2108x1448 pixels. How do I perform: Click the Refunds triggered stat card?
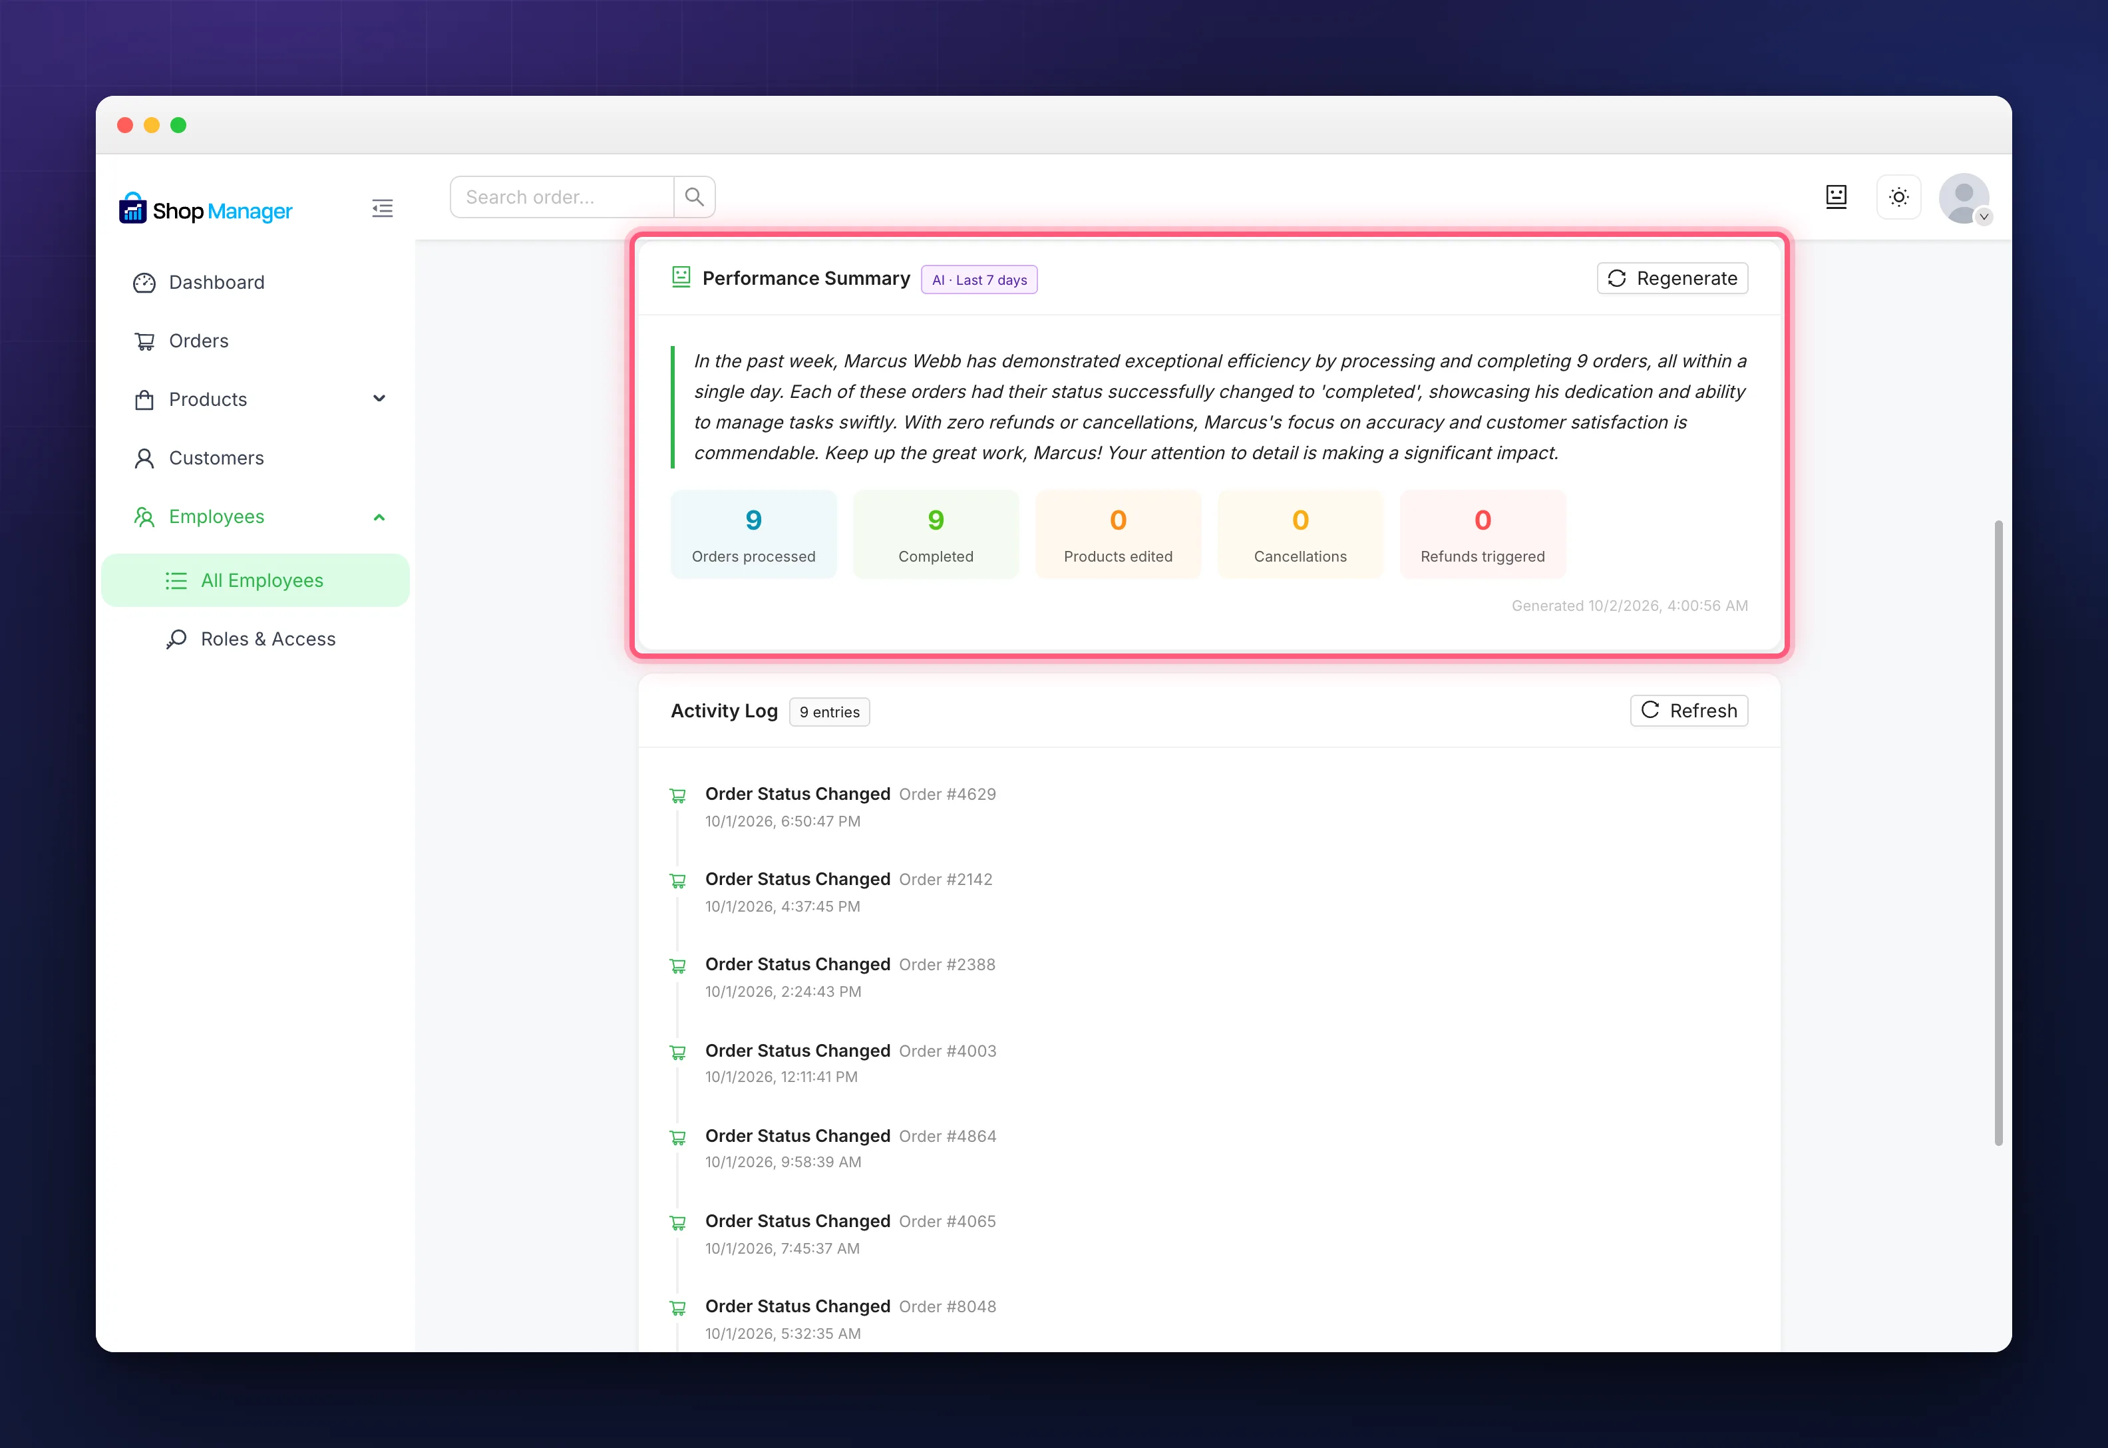coord(1482,534)
